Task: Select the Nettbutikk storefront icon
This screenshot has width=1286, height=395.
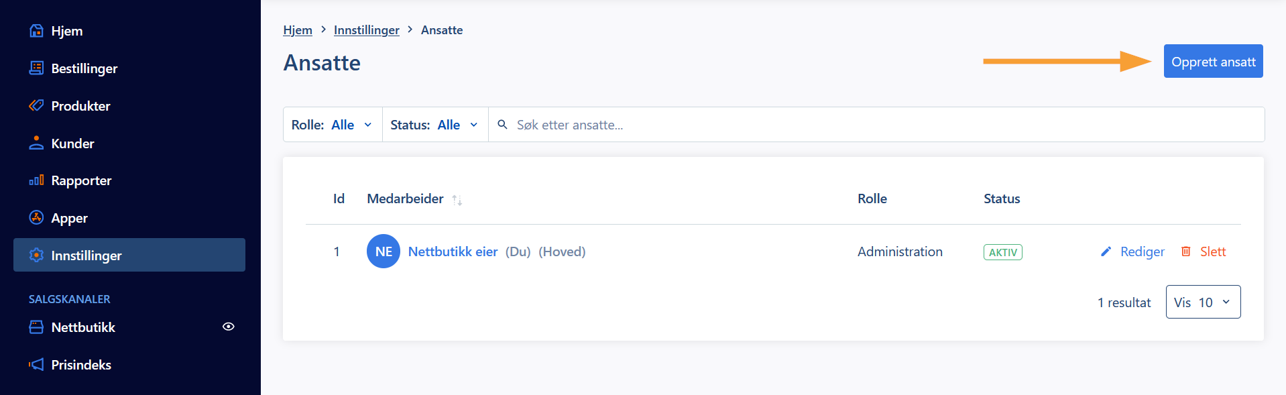Action: pos(36,327)
